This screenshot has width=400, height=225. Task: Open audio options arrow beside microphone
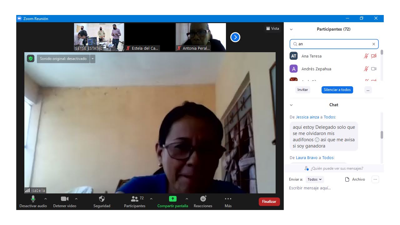pos(46,199)
